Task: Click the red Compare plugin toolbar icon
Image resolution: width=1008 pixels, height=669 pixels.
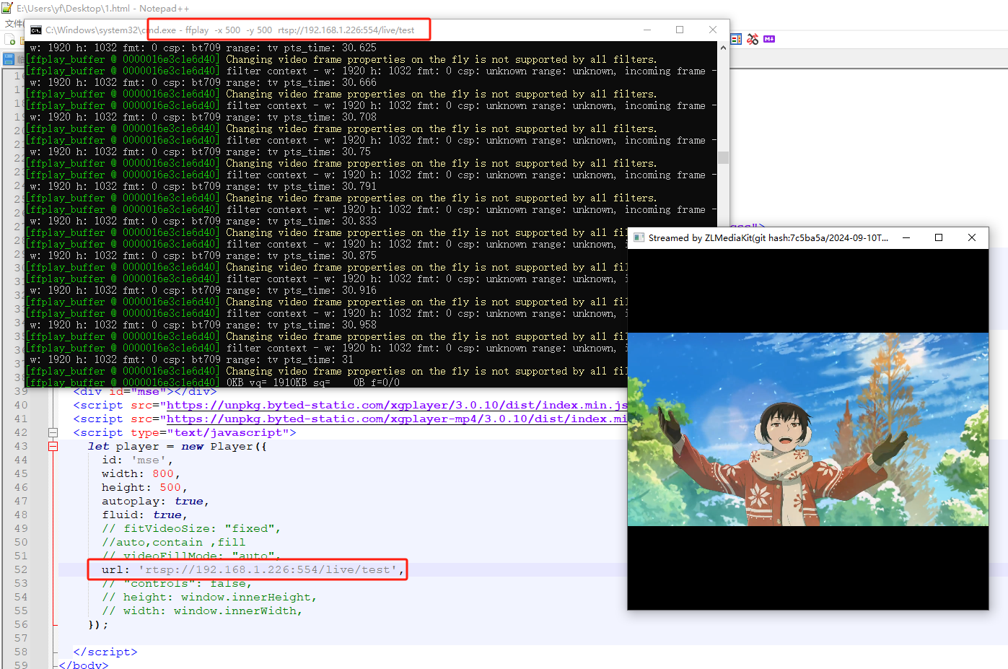Action: pos(753,39)
